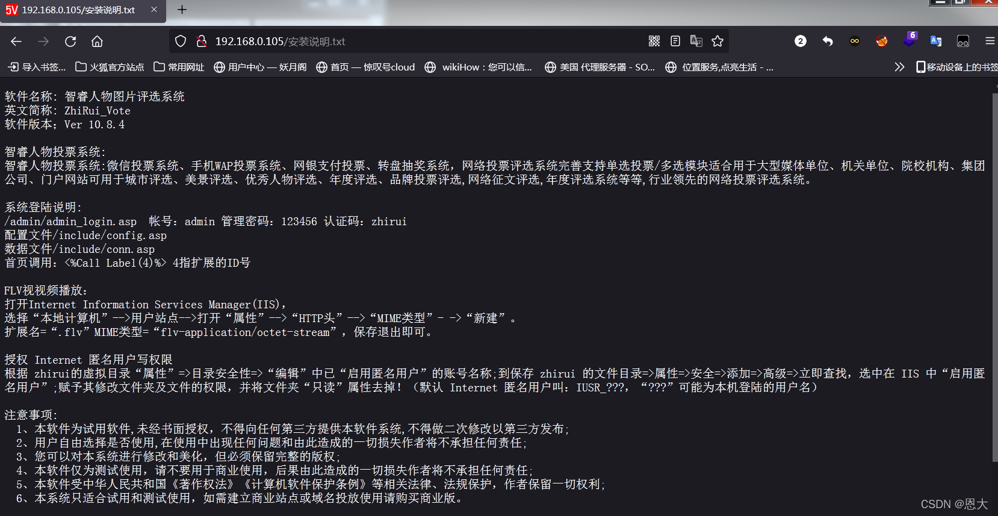Open the 火狐官方站点 bookmarks folder
Viewport: 998px width, 516px height.
[110, 67]
